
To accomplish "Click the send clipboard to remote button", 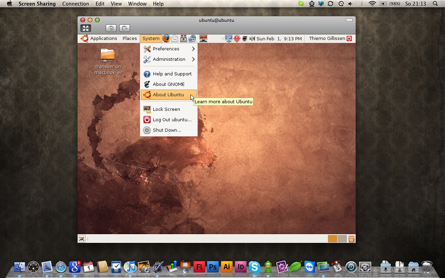I will pos(125,28).
